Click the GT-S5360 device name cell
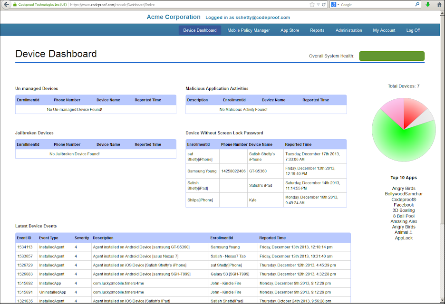This screenshot has height=304, width=445. point(258,171)
